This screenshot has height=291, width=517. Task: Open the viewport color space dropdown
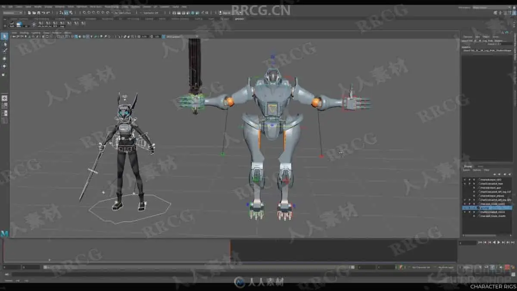point(182,37)
